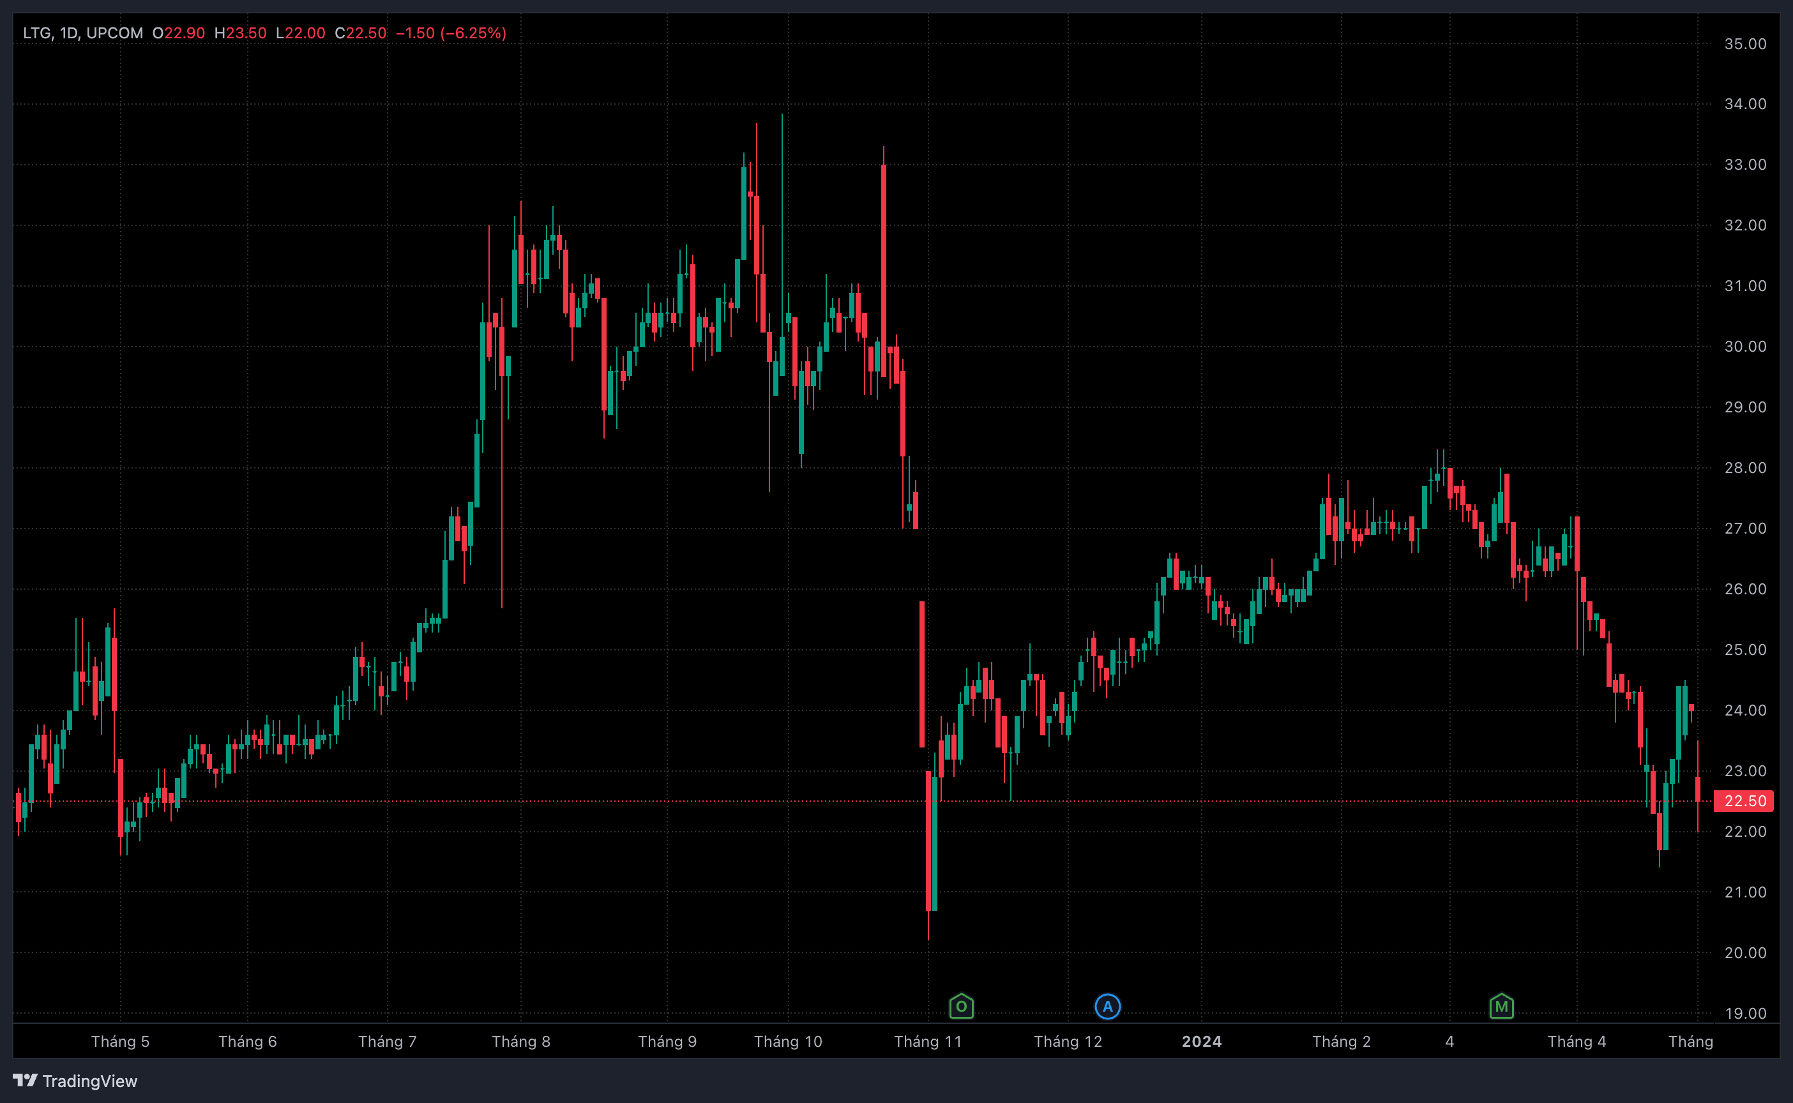The width and height of the screenshot is (1793, 1103).
Task: Click the 2024 year label on time axis
Action: click(1202, 1041)
